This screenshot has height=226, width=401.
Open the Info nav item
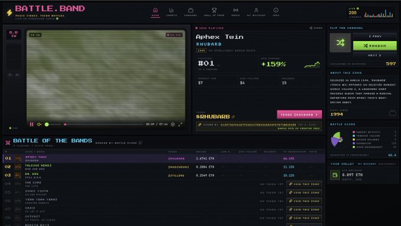pos(276,12)
